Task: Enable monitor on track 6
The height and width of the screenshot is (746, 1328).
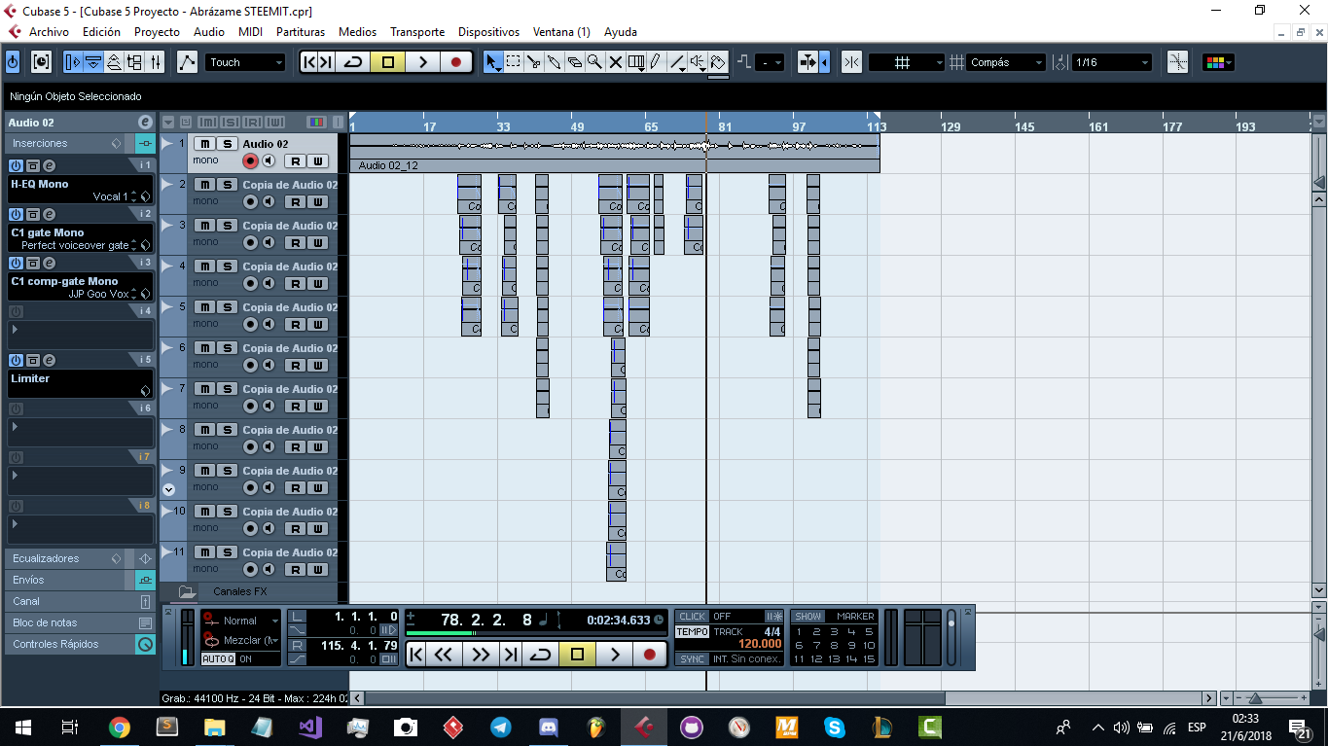Action: pyautogui.click(x=268, y=365)
